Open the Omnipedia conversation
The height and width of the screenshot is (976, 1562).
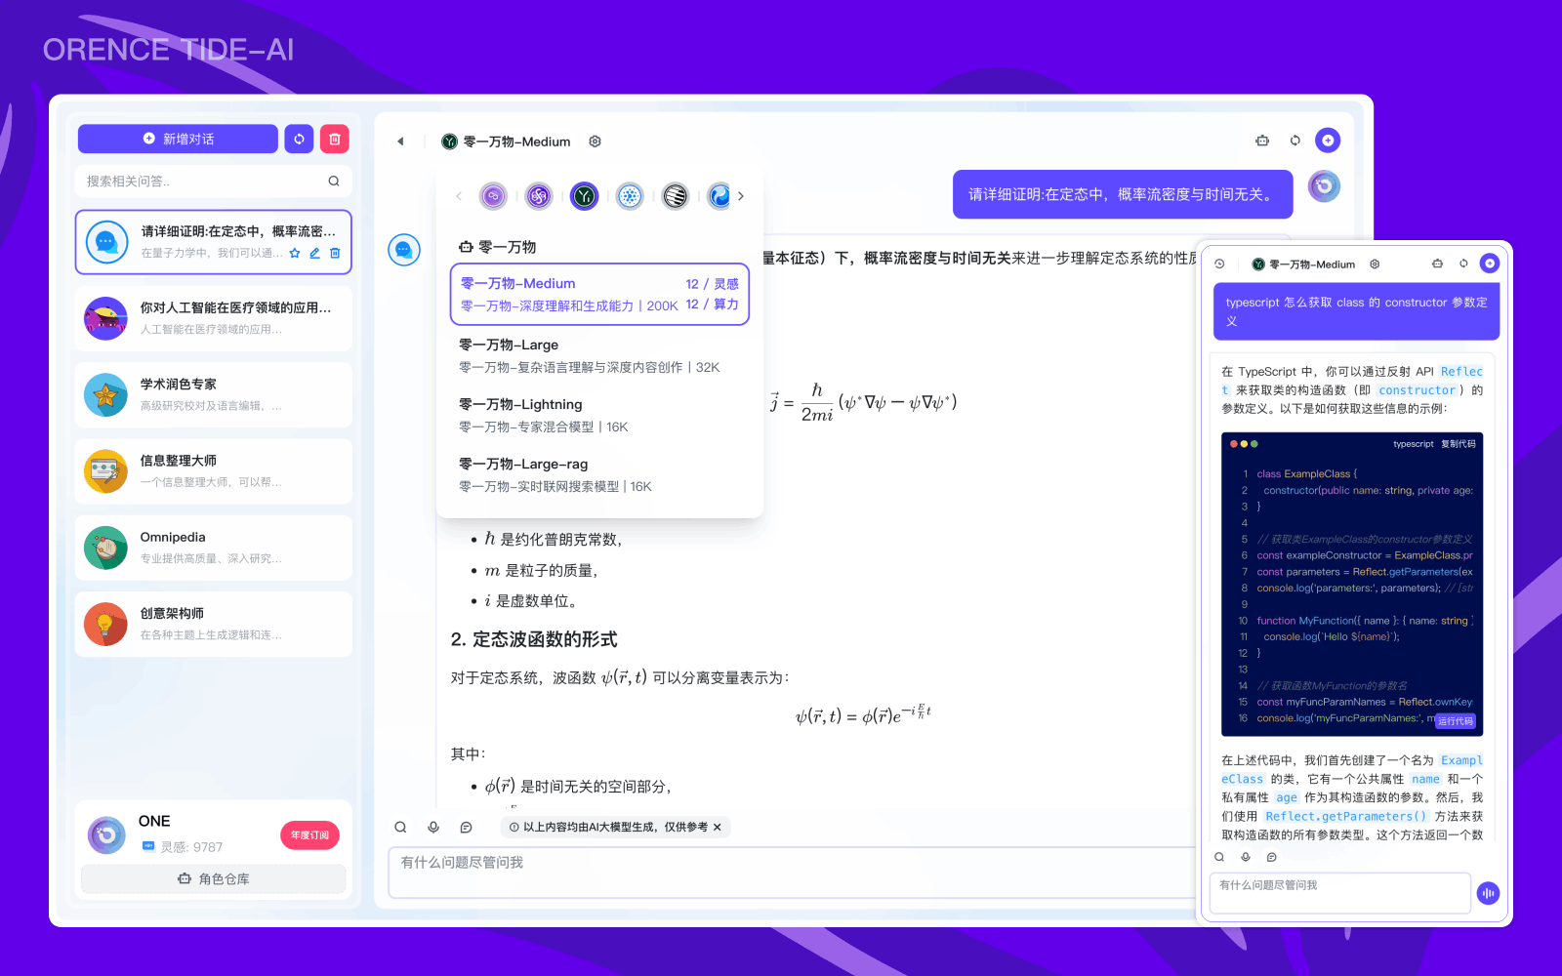click(x=213, y=548)
